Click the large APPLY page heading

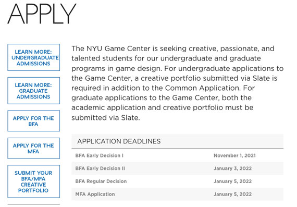pos(42,14)
